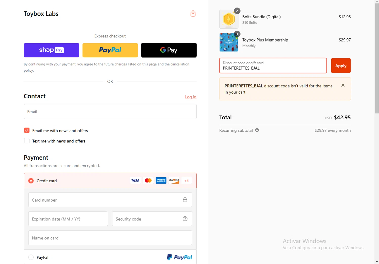Click the $29.97 every month text
This screenshot has width=379, height=264.
333,130
